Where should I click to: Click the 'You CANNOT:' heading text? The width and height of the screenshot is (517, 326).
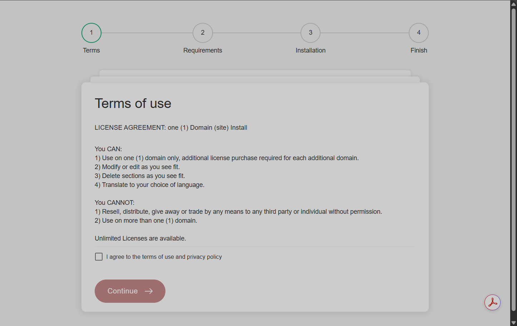click(114, 203)
